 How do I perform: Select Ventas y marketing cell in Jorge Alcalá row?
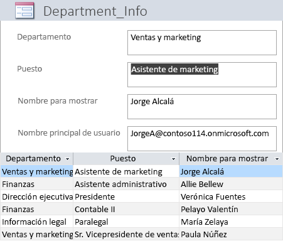(x=37, y=171)
